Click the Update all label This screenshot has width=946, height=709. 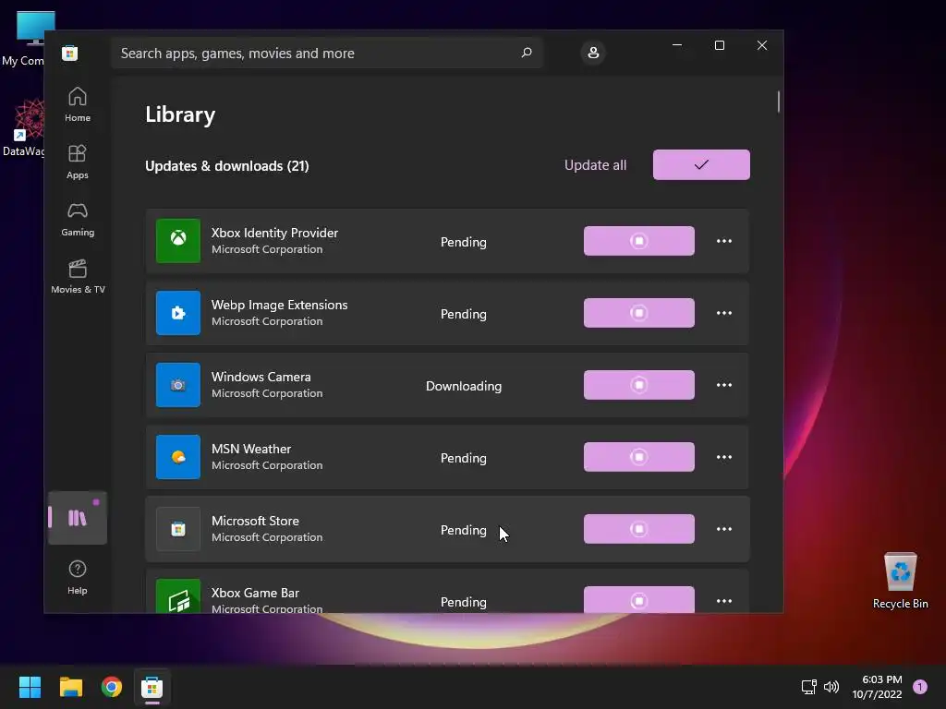pos(595,165)
